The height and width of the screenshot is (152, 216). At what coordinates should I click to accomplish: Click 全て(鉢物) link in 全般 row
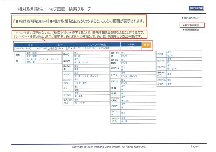32,56
